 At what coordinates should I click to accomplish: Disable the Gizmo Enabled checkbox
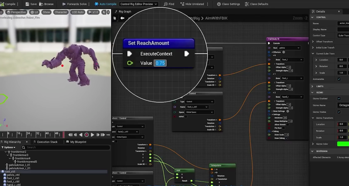(339, 99)
